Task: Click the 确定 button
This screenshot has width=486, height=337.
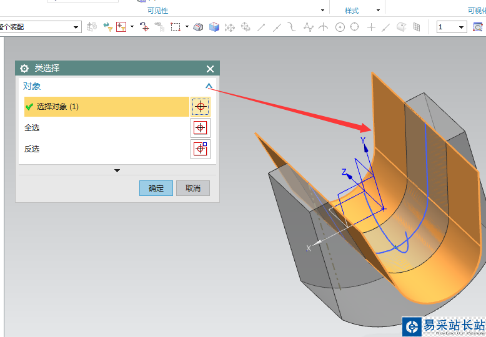Action: point(156,188)
